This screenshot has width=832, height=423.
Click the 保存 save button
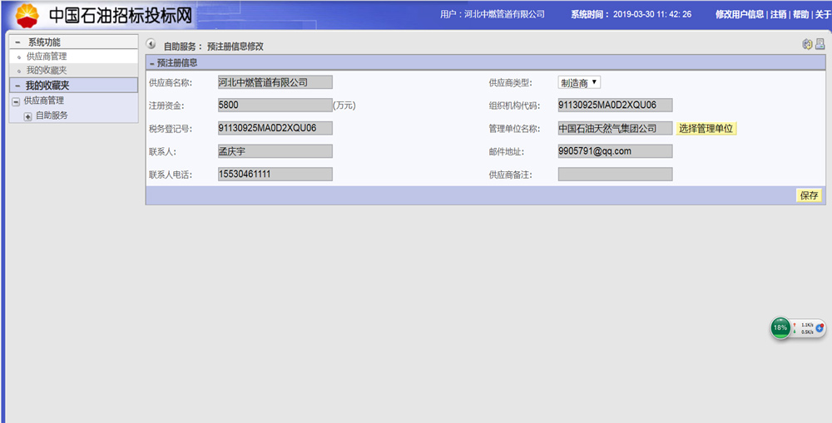809,196
